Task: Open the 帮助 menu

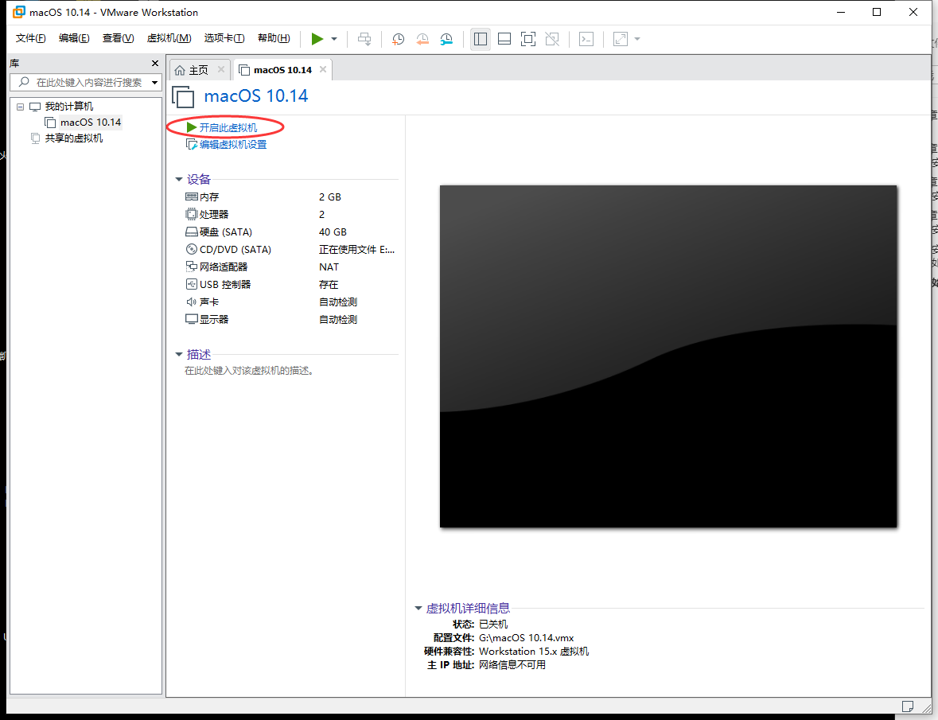Action: pos(274,38)
